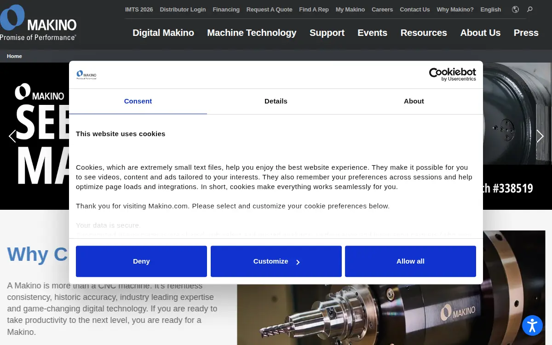Open the About Us menu
Screen dimensions: 552x345
(480, 33)
